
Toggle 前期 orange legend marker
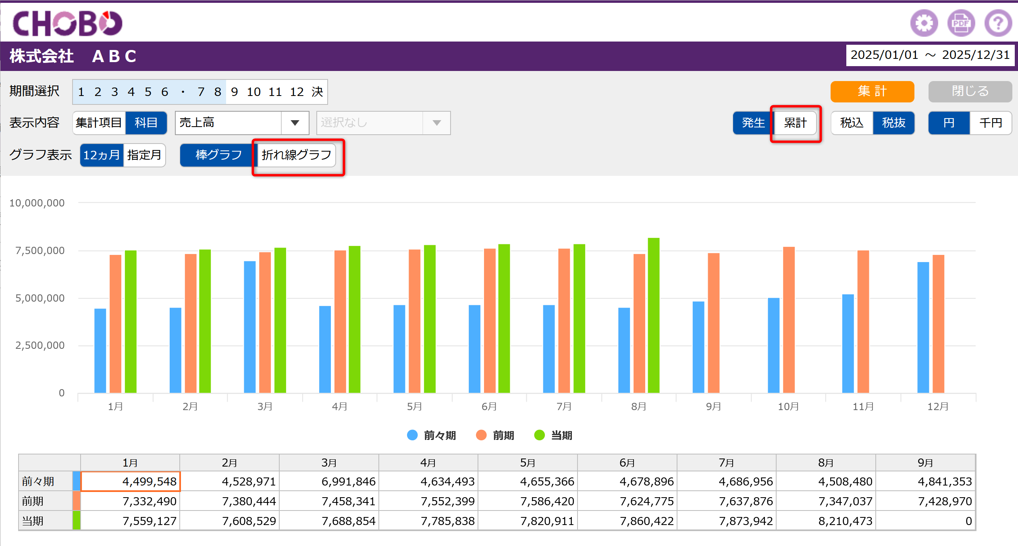click(481, 435)
